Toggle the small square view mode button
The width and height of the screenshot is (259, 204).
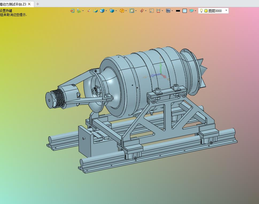pos(152,11)
